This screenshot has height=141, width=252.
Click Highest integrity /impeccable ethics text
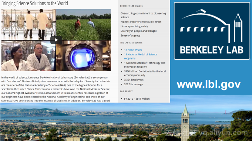pyautogui.click(x=141, y=22)
